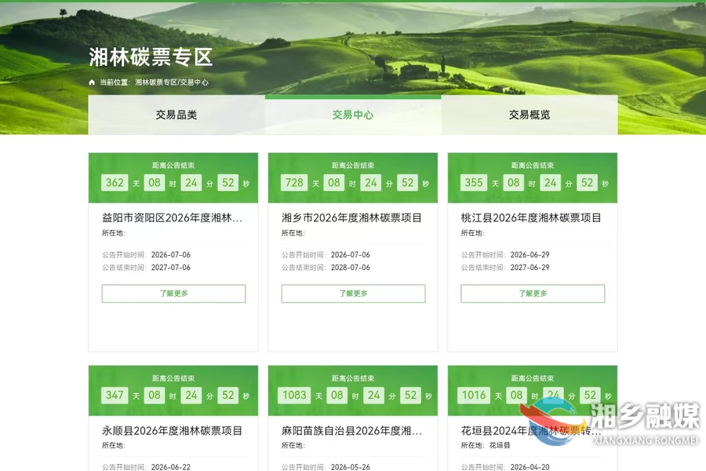Click breadcrumb text 湘林碳票专区/交易中心
Image resolution: width=706 pixels, height=471 pixels.
172,82
